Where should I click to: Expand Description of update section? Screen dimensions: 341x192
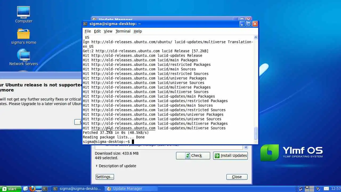pos(116,166)
